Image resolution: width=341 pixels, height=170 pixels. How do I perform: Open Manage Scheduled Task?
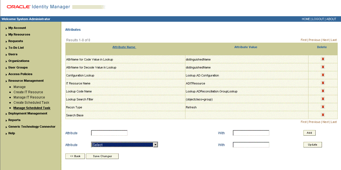pyautogui.click(x=32, y=108)
